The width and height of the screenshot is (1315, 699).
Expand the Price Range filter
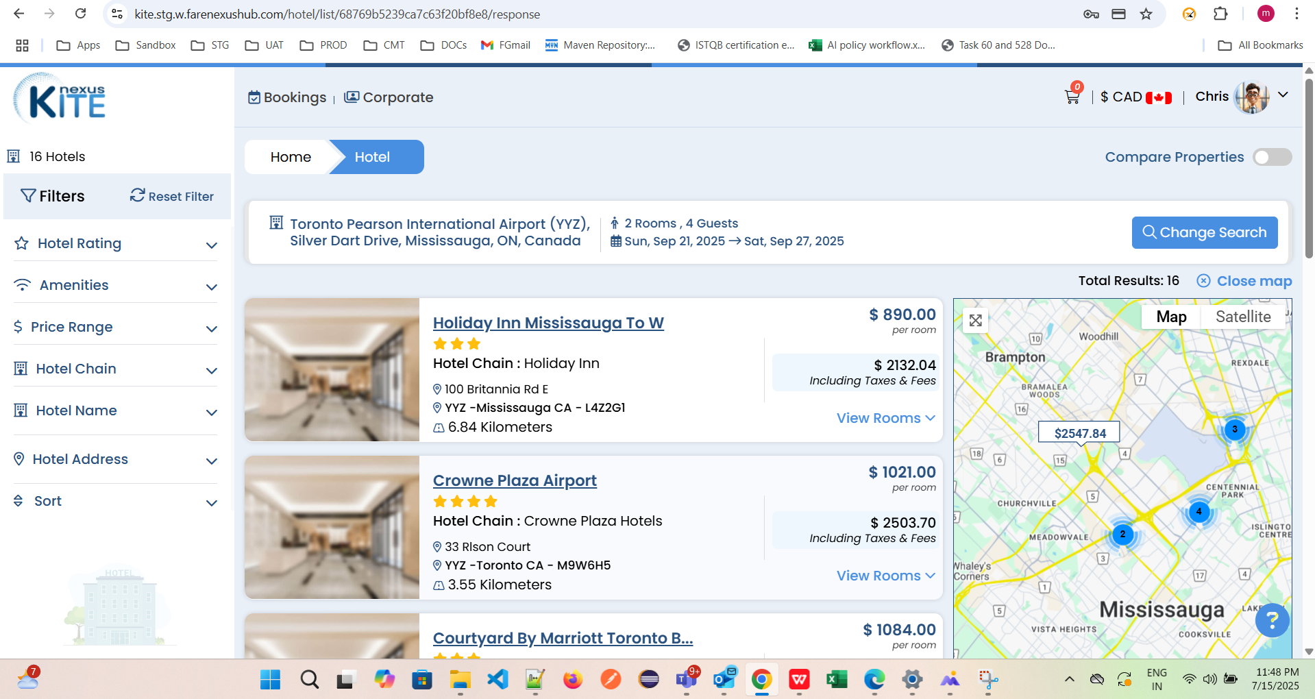click(x=116, y=328)
